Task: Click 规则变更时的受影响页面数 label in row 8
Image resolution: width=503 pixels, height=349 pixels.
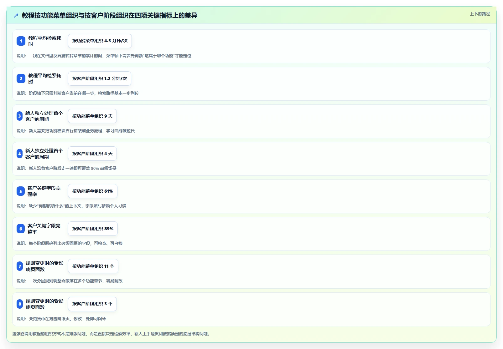Action: 44,304
